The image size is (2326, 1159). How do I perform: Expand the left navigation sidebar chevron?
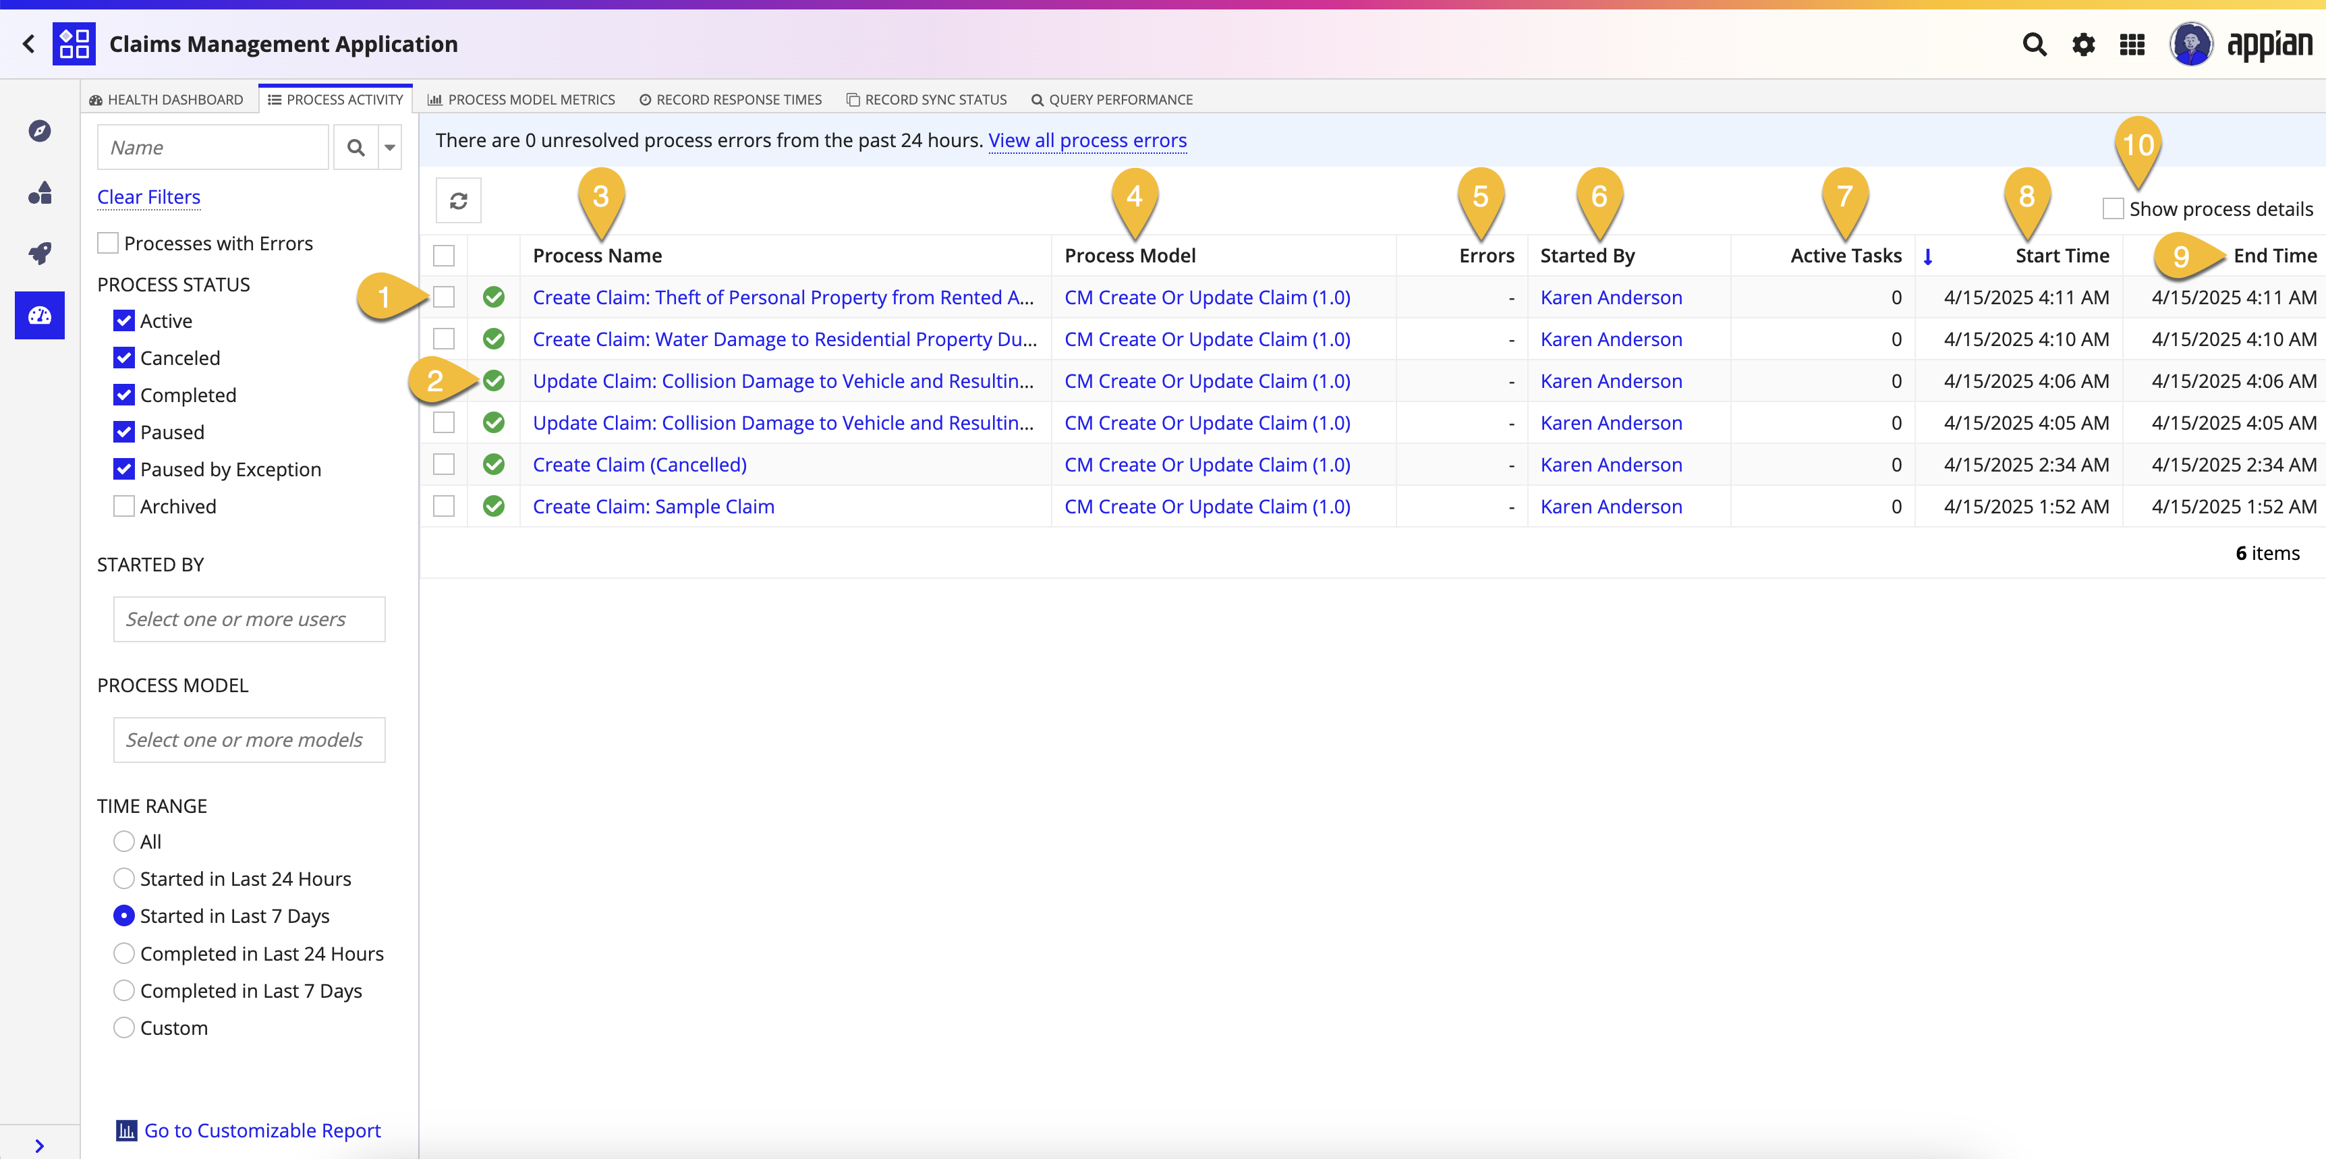(x=39, y=1146)
